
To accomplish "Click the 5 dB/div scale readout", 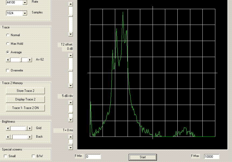I will (67, 96).
